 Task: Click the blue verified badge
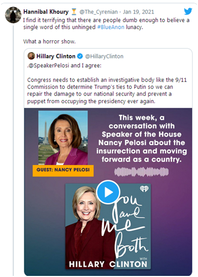(x=80, y=56)
